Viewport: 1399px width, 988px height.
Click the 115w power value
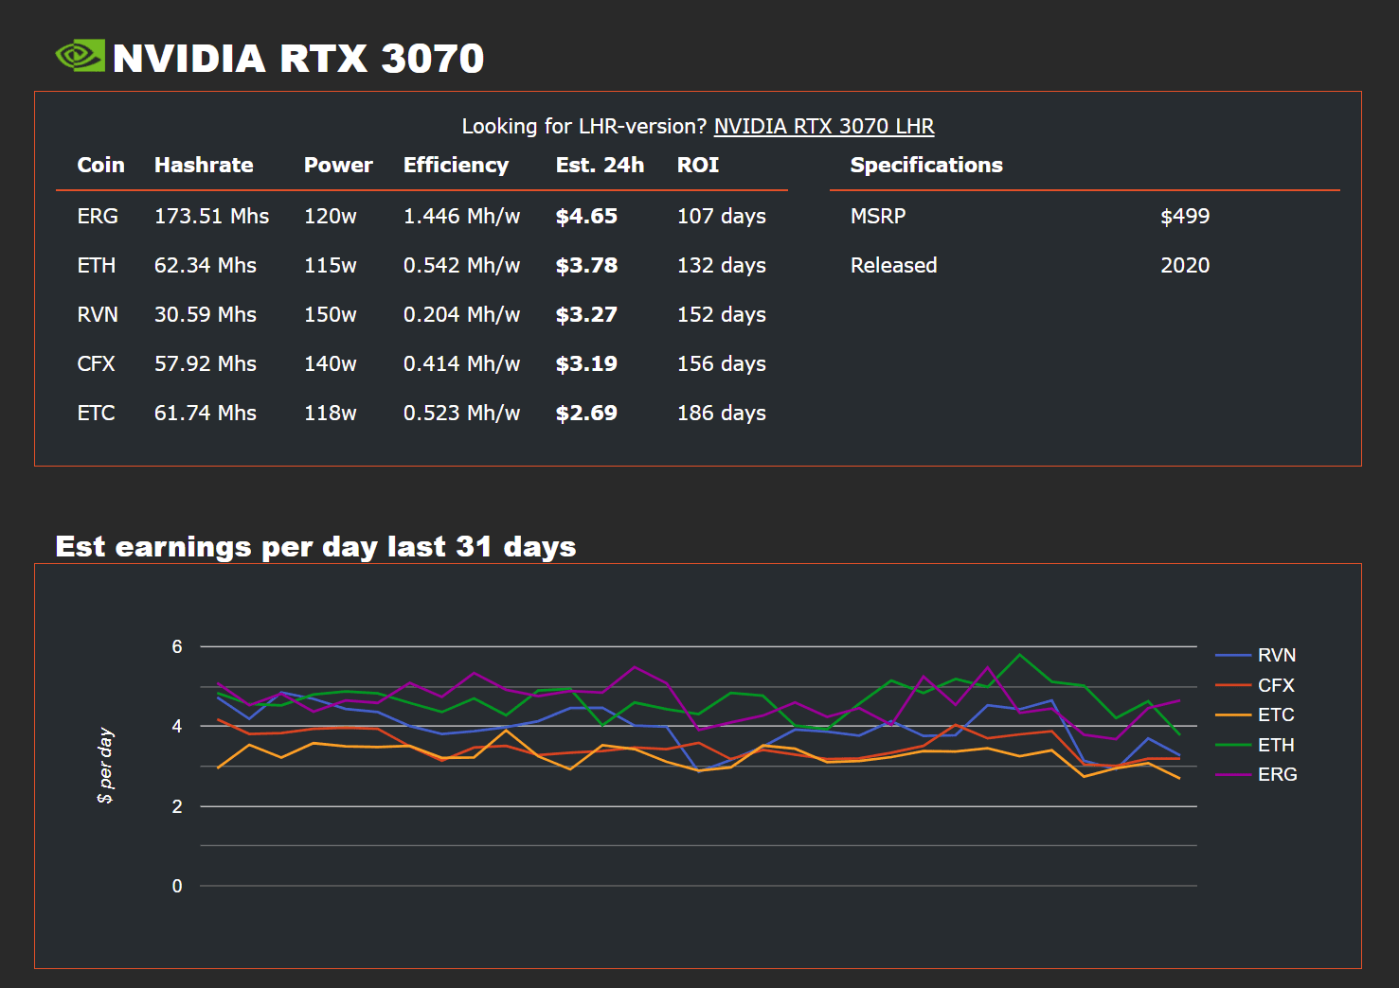[x=331, y=265]
